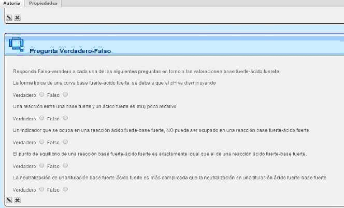The image size is (344, 208).
Task: Click the delete X icon above the question block
Action: coord(17,18)
